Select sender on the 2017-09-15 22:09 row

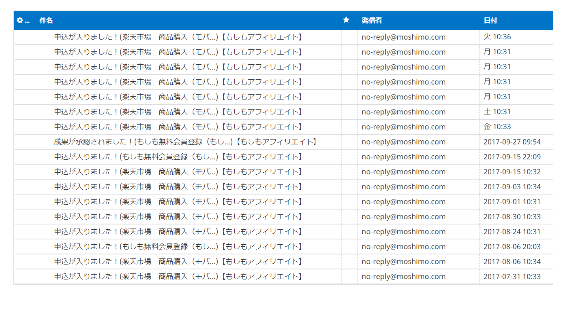(404, 157)
